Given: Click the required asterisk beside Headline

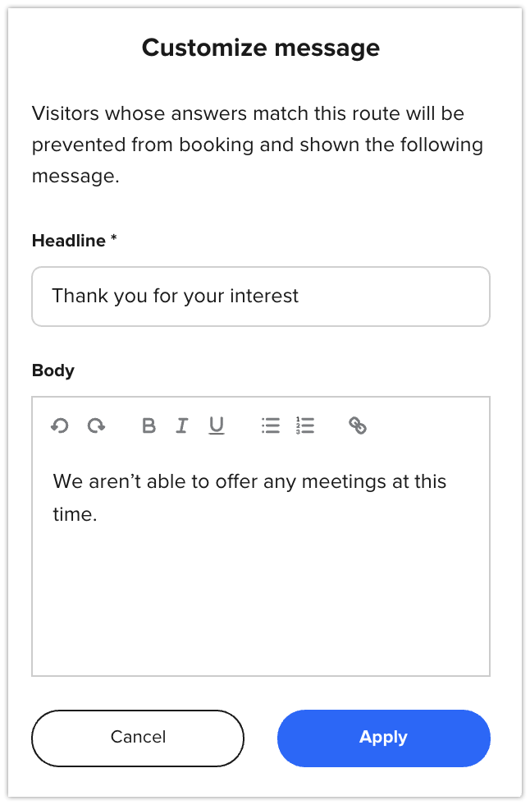Looking at the screenshot, I should point(114,240).
